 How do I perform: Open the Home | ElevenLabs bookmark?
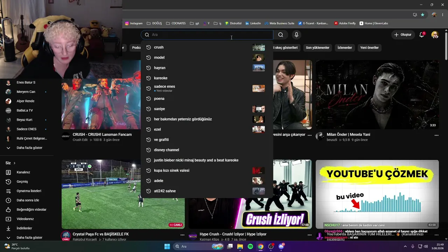[373, 23]
